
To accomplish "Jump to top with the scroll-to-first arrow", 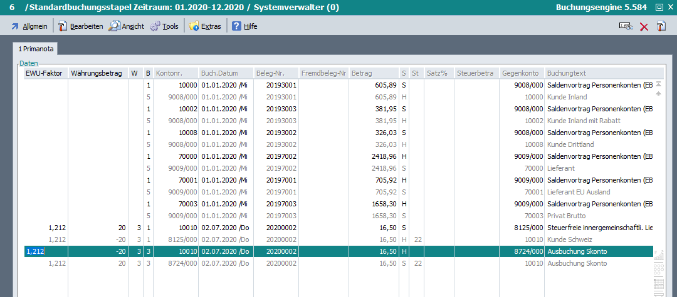I will coord(658,83).
